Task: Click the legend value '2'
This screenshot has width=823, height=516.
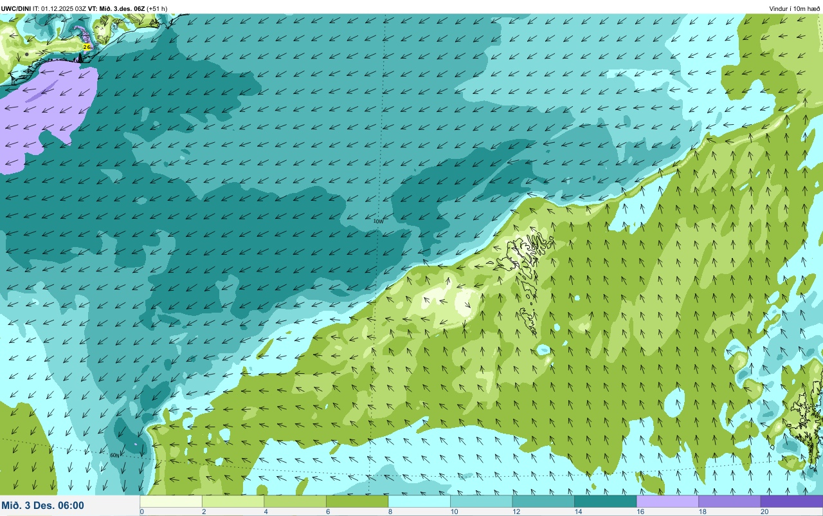Action: pos(203,511)
